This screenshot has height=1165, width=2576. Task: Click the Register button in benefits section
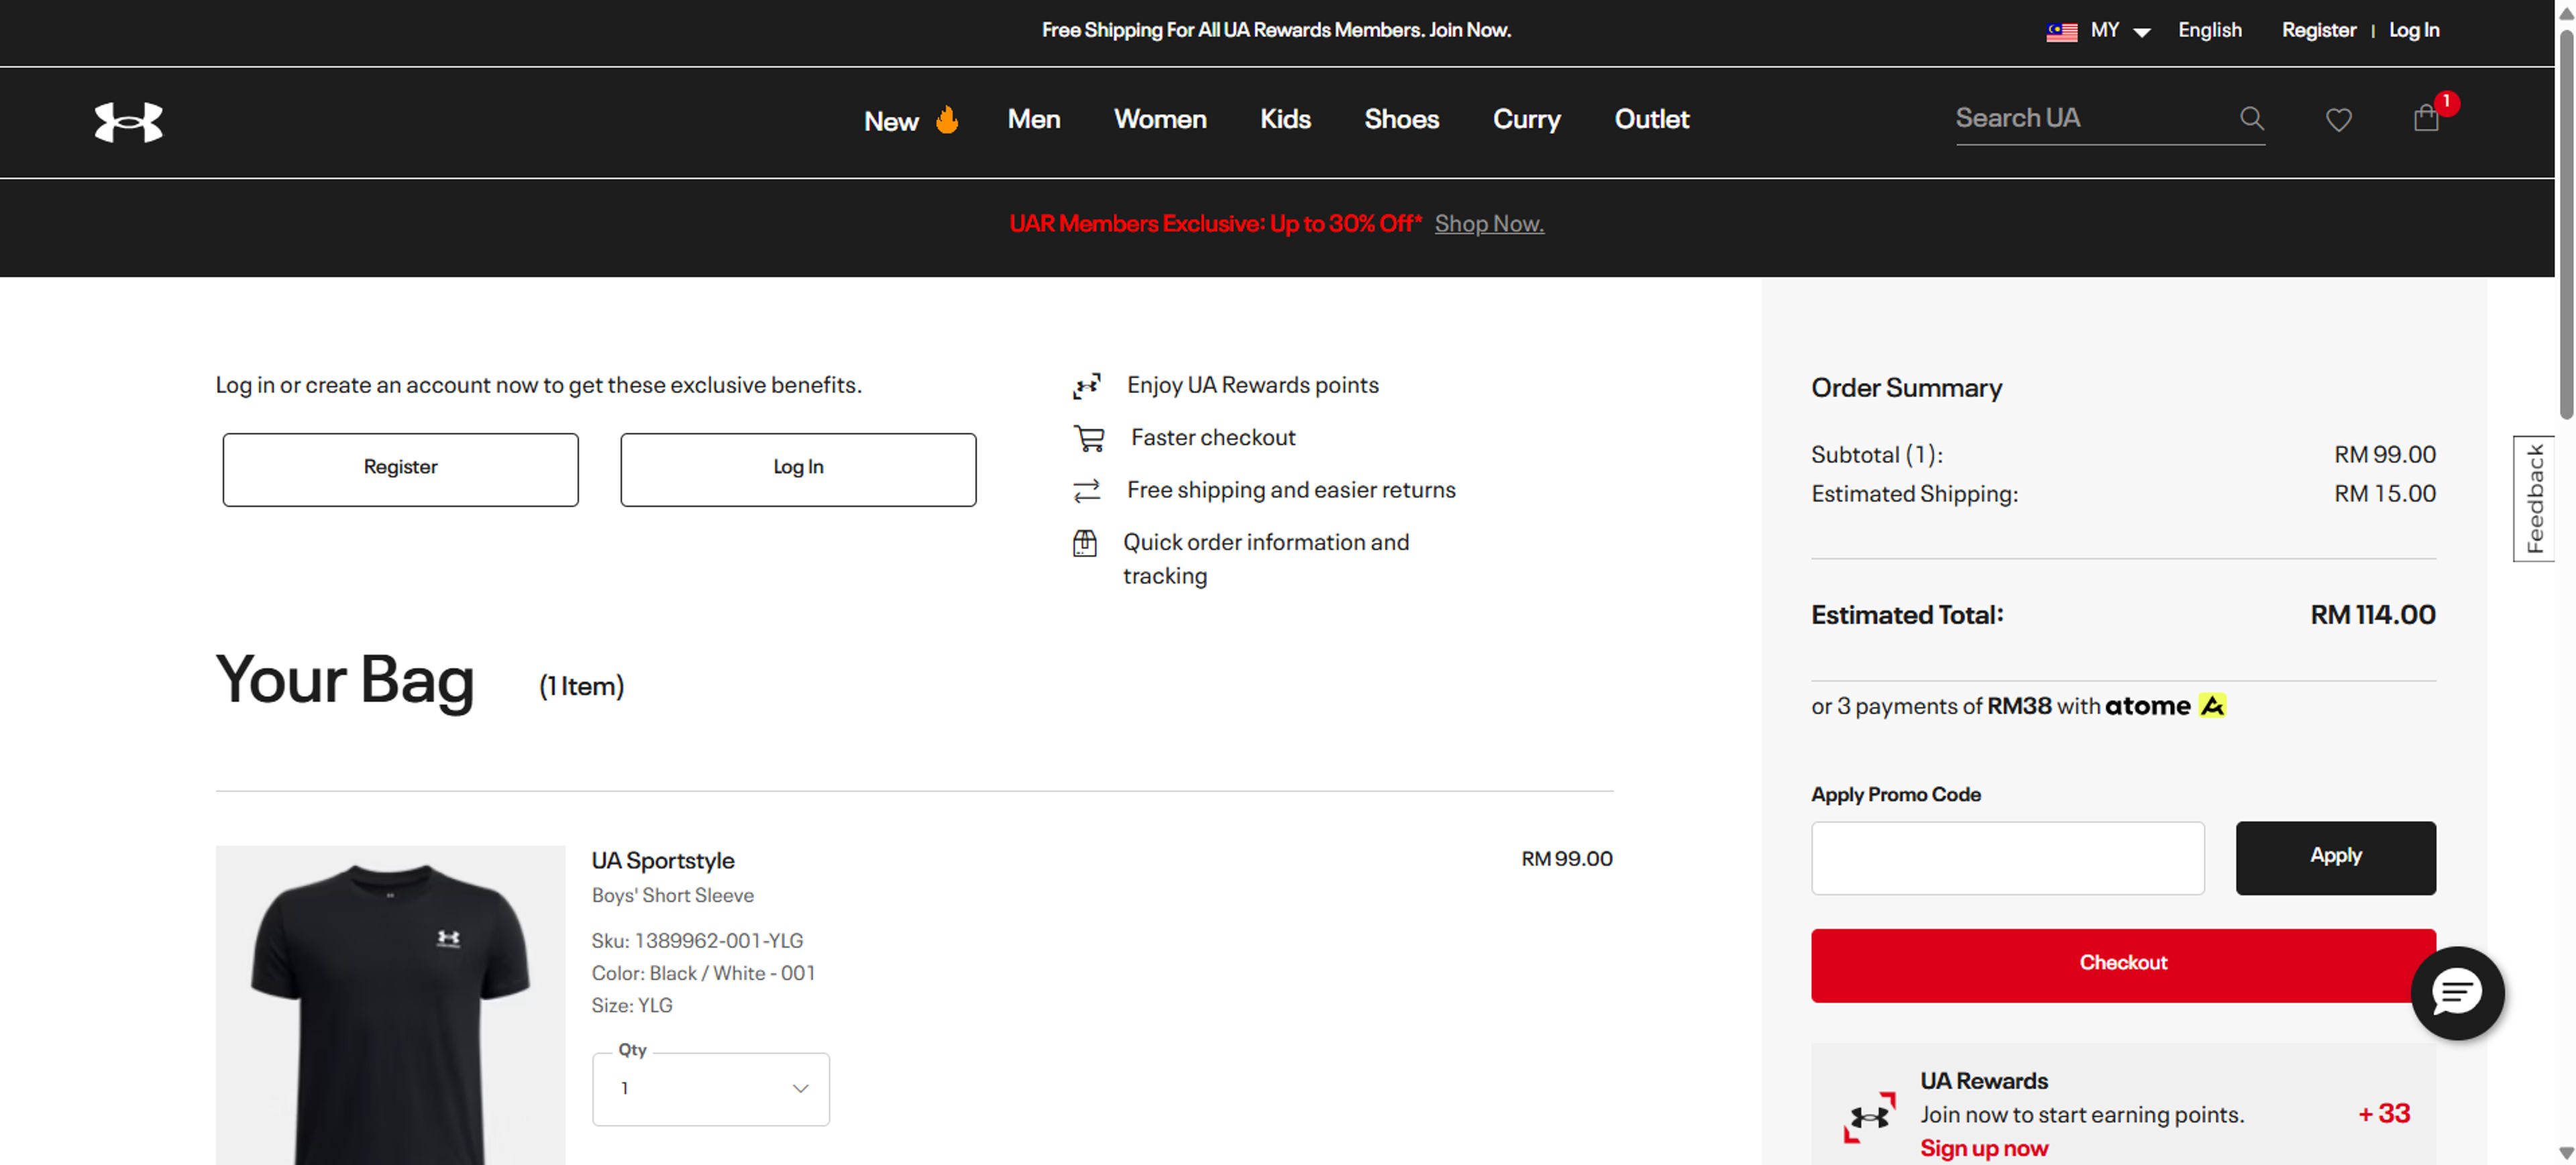coord(400,469)
